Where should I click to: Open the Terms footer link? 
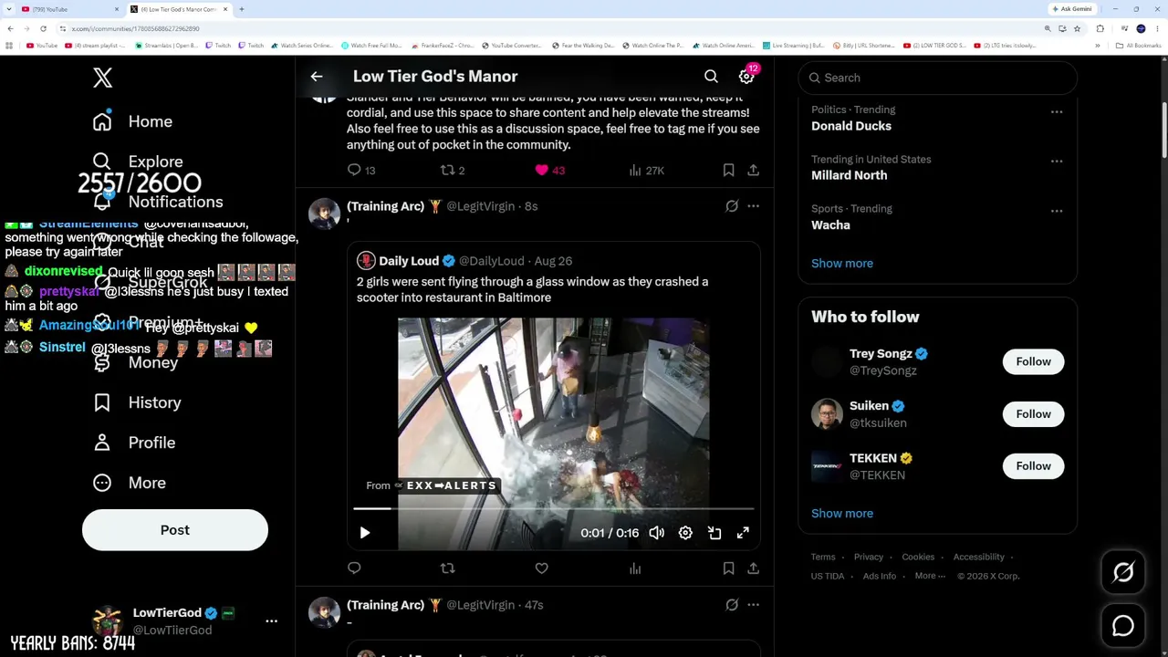pyautogui.click(x=823, y=557)
